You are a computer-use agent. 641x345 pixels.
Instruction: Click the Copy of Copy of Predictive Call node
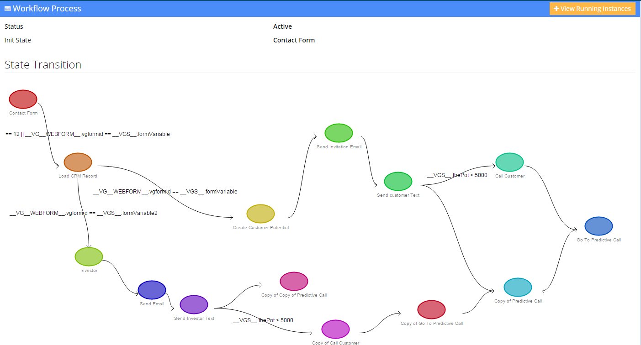294,281
